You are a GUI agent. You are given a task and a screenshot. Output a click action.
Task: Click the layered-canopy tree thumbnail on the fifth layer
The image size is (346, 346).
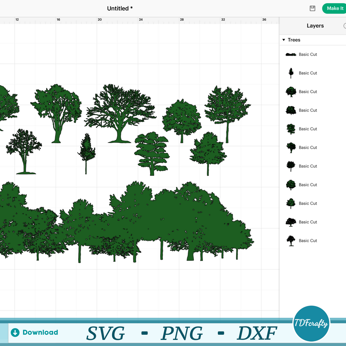pos(291,129)
